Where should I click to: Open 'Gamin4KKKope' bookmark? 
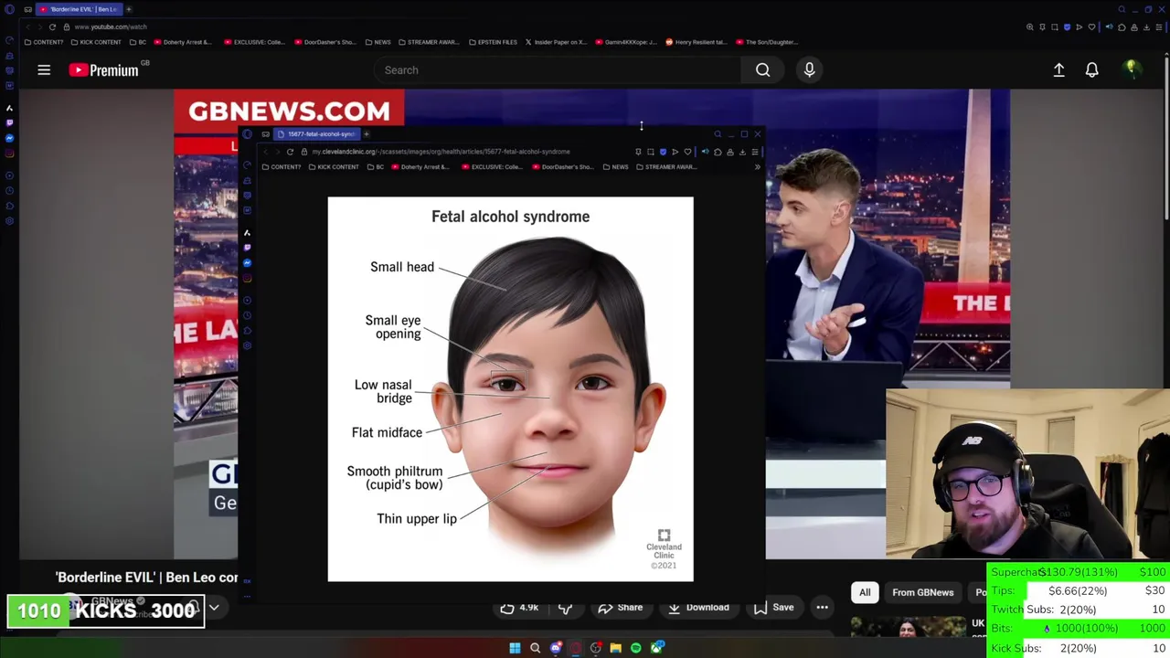click(627, 42)
